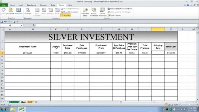Launch the Translate tool

click(x=28, y=11)
